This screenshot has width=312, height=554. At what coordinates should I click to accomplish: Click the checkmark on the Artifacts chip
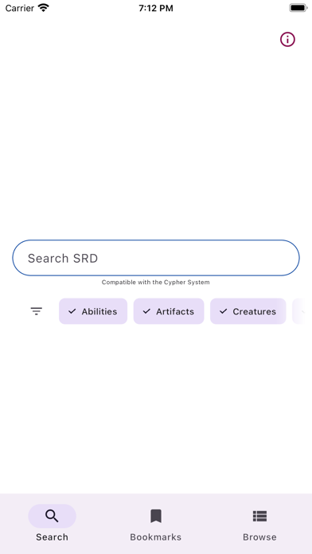point(146,311)
